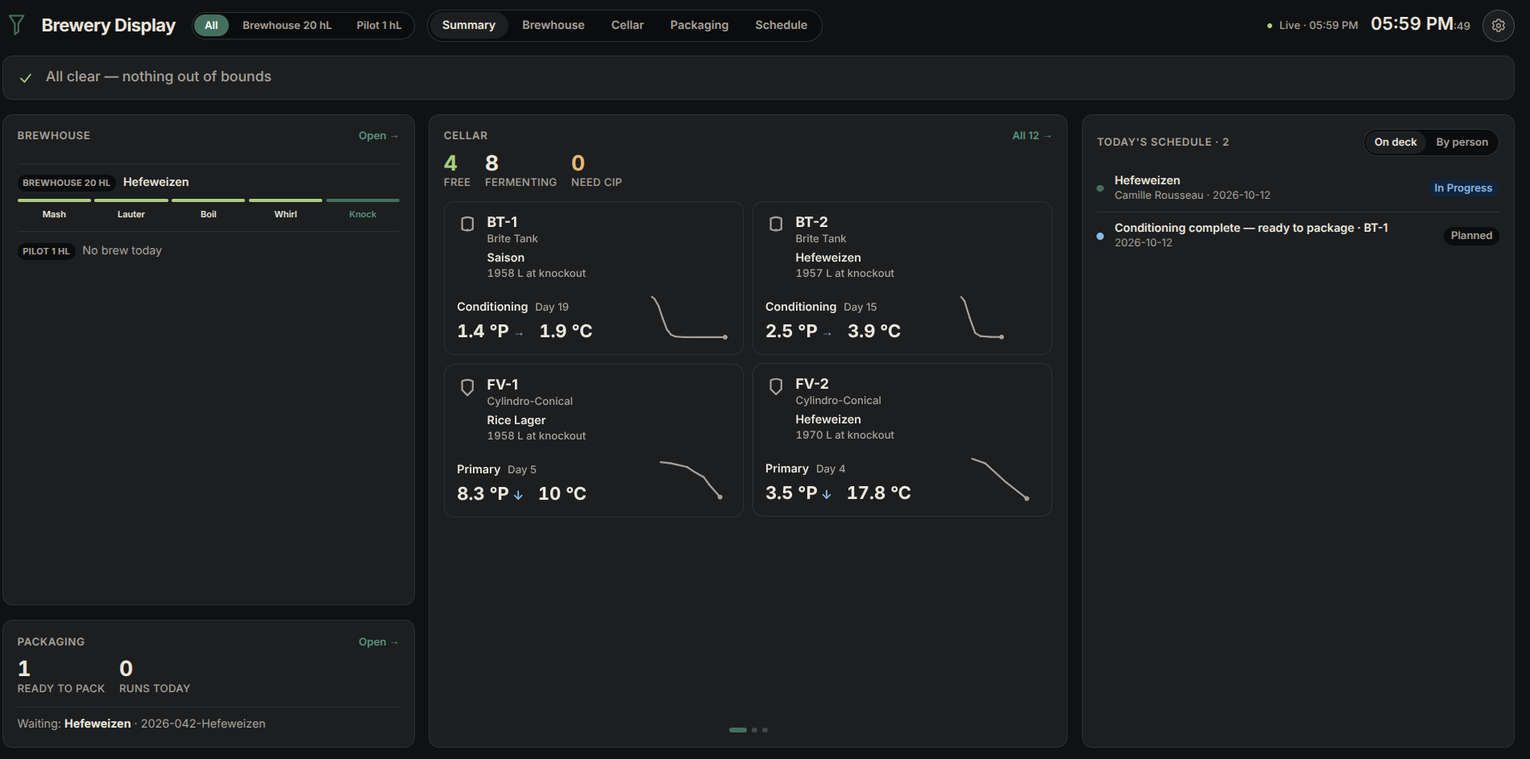Viewport: 1530px width, 759px height.
Task: Open the Cellar tab
Action: tap(628, 25)
